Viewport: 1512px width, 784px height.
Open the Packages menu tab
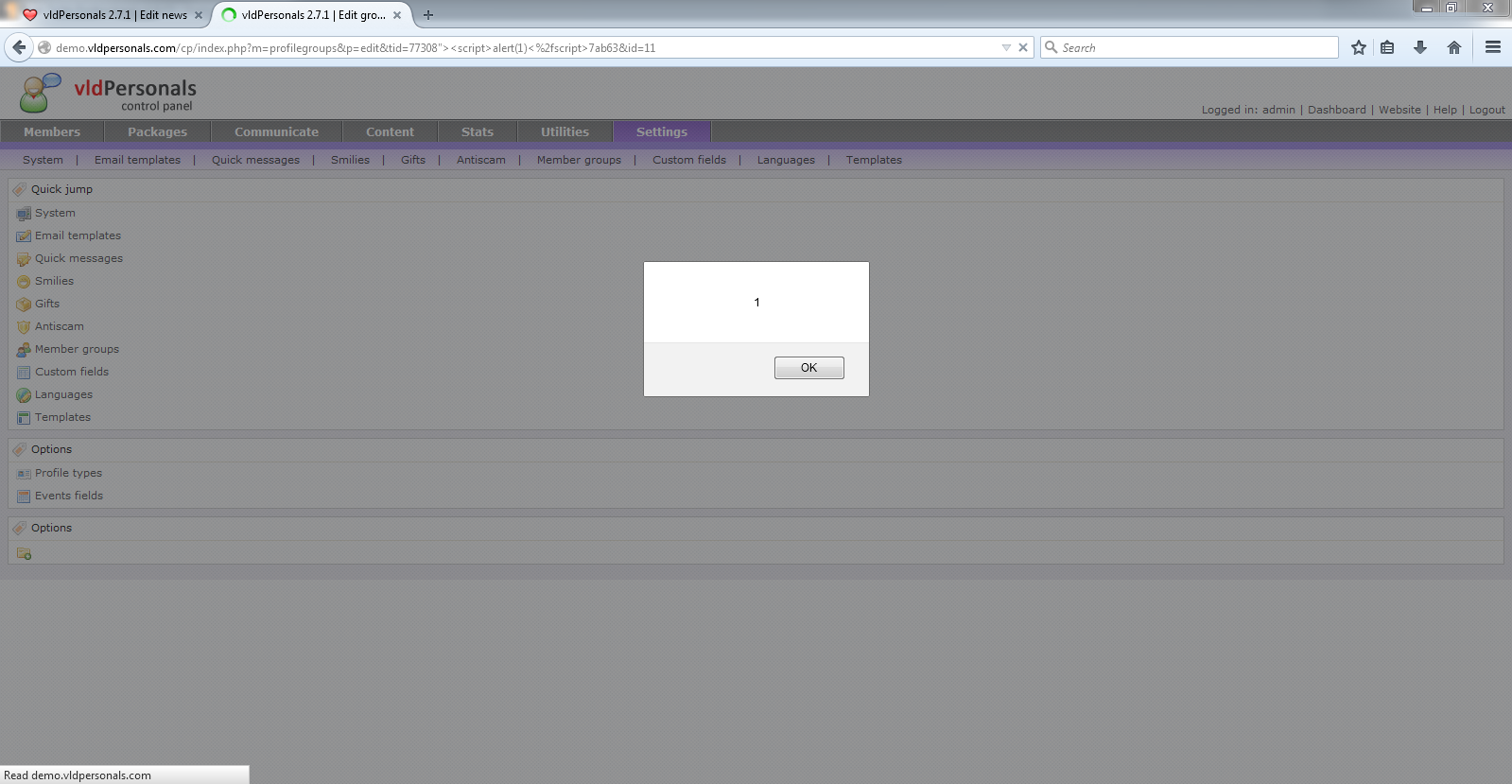click(157, 131)
